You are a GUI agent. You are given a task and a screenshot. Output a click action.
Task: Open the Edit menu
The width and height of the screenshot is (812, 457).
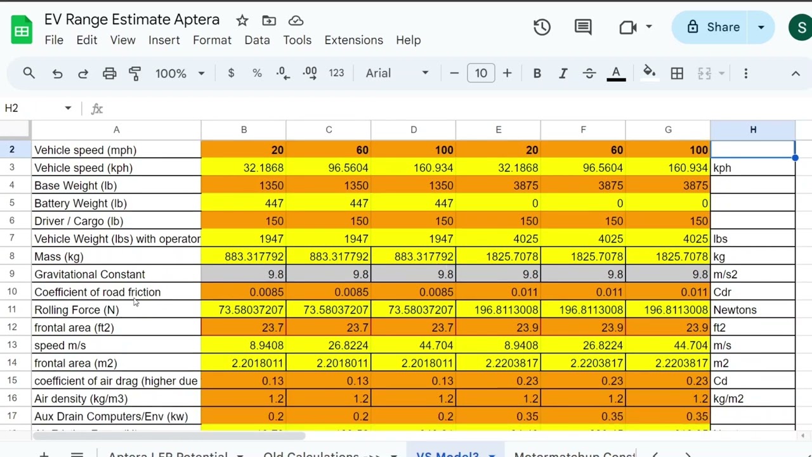coord(87,40)
